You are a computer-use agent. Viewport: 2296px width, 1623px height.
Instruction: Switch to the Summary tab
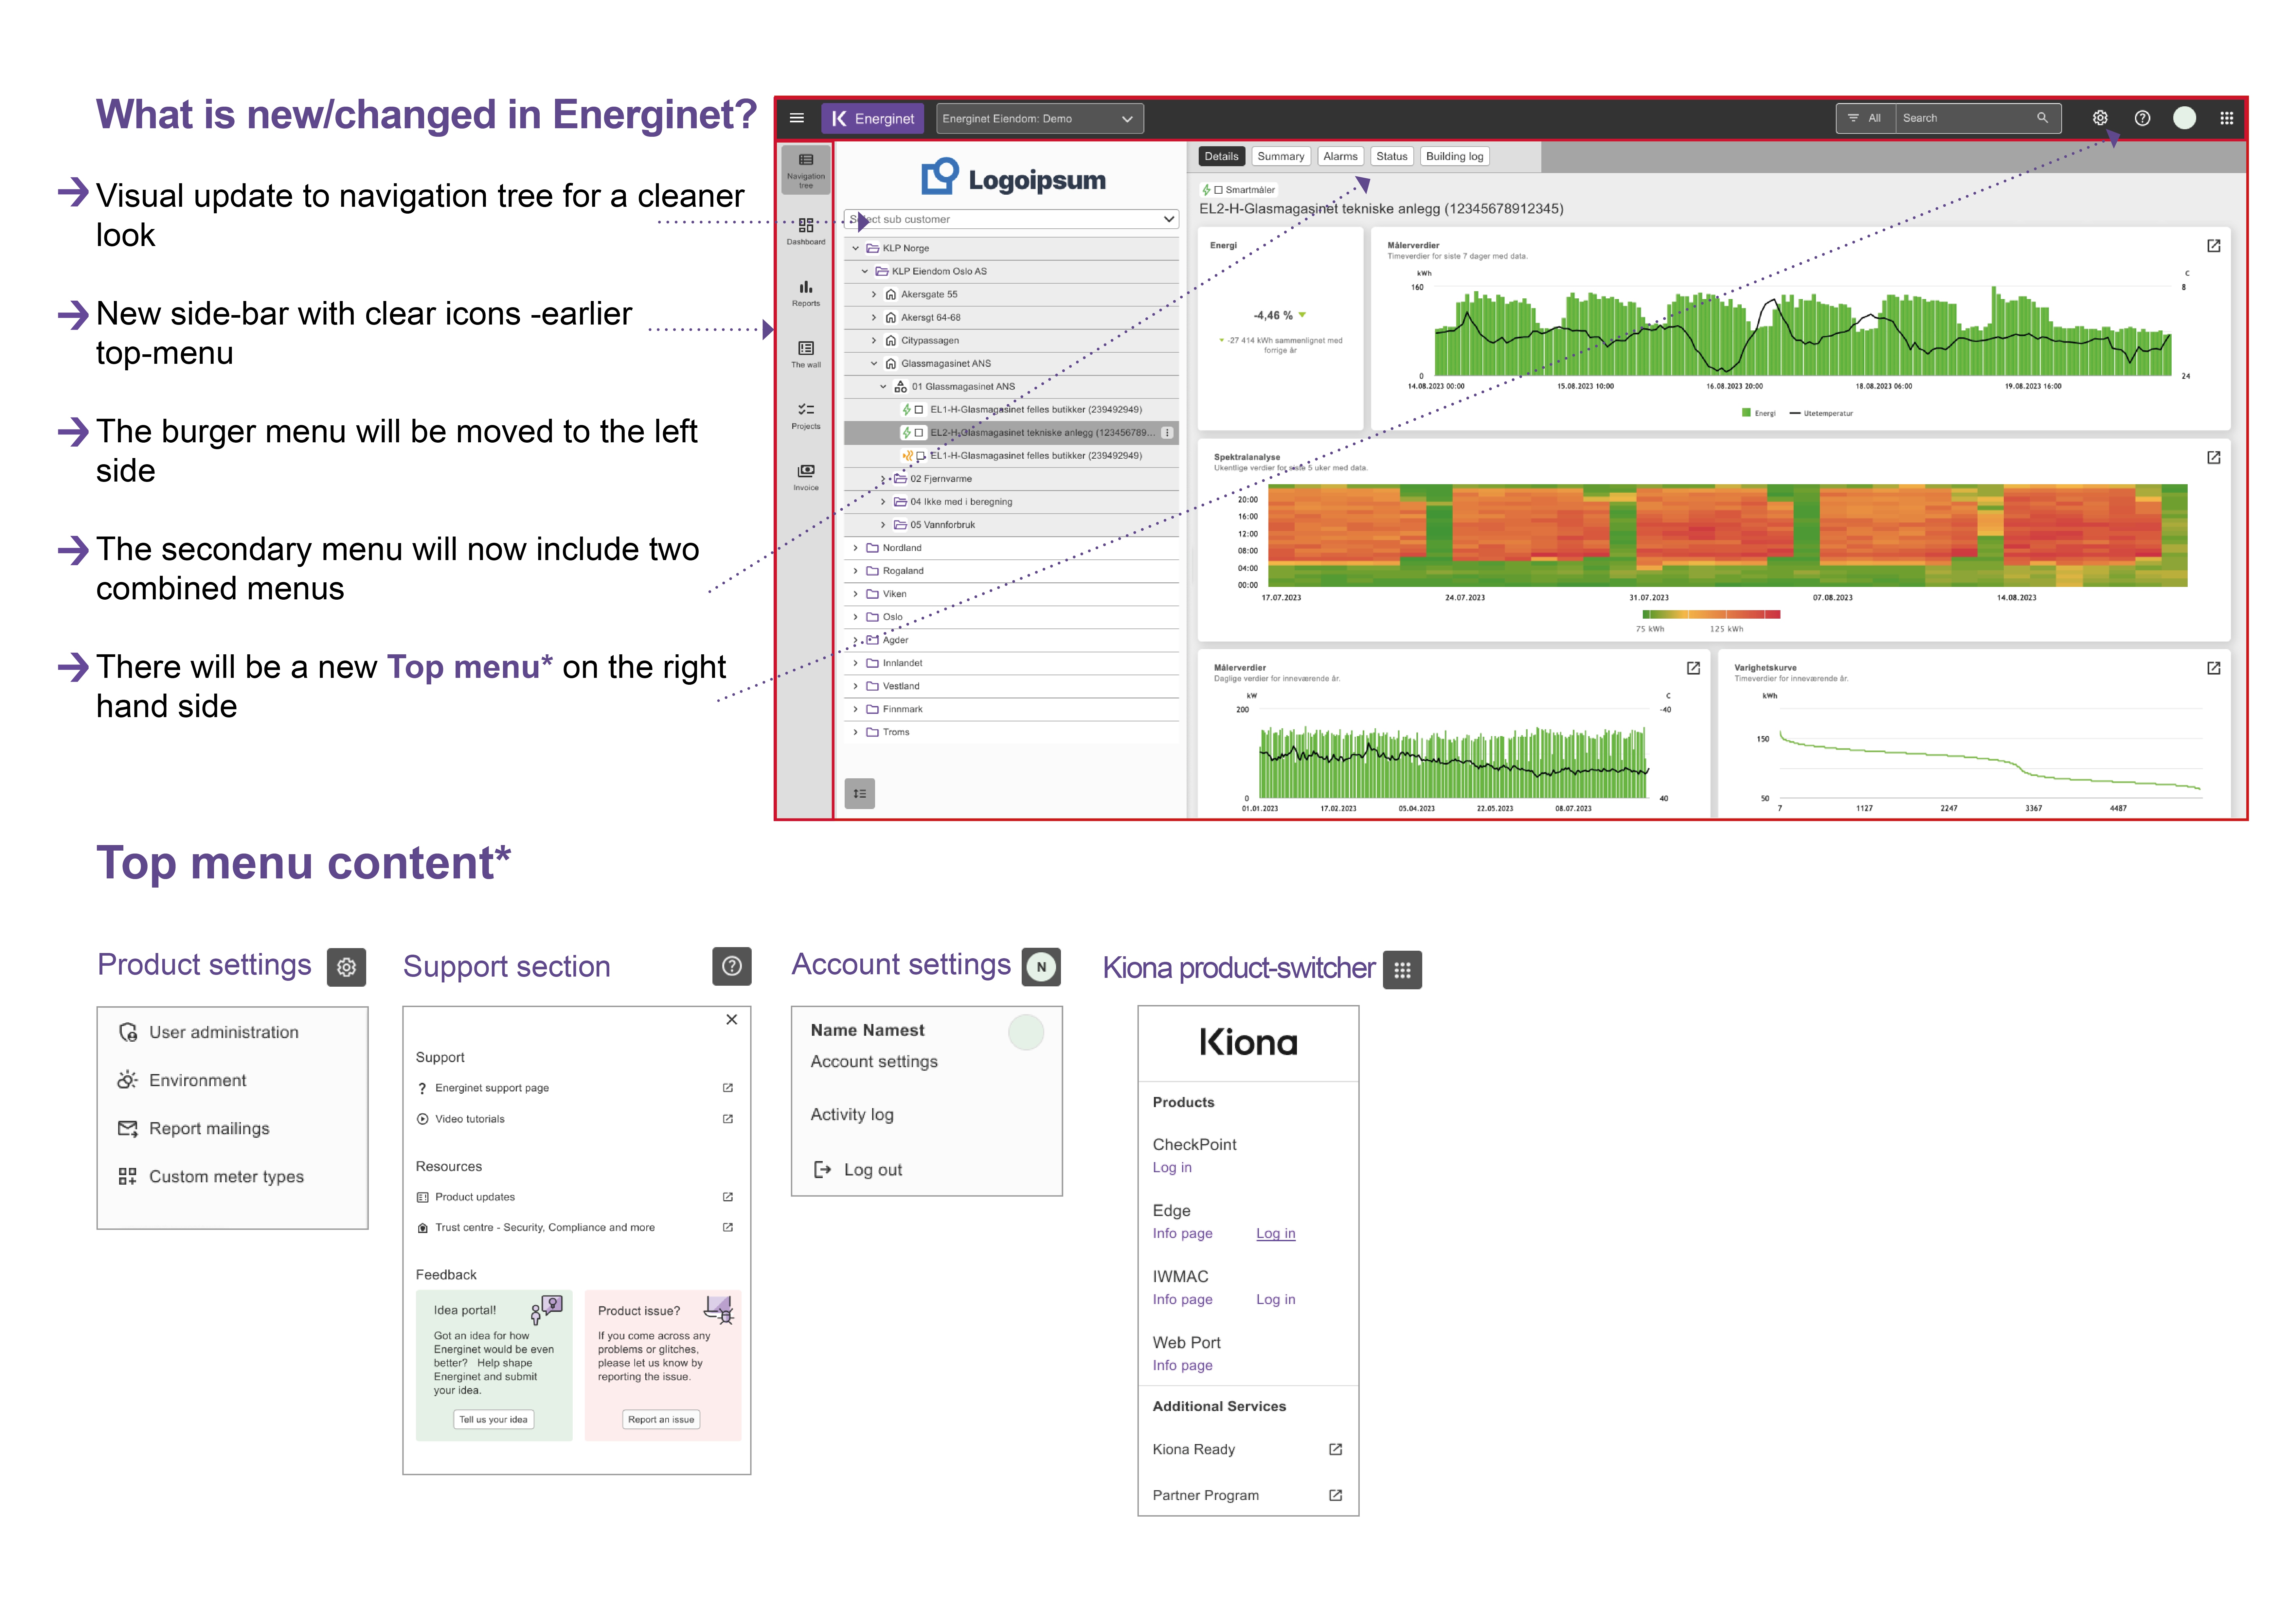(1280, 156)
